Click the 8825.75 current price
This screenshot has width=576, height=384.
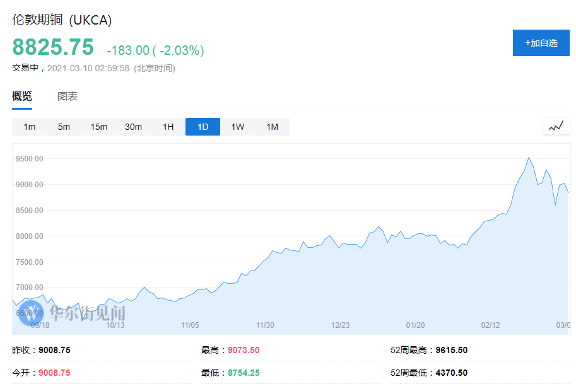pos(53,47)
